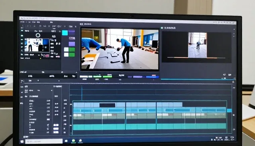This screenshot has width=255, height=146.
Task: Open the settings icon at timeline's right end
Action: [x=233, y=82]
